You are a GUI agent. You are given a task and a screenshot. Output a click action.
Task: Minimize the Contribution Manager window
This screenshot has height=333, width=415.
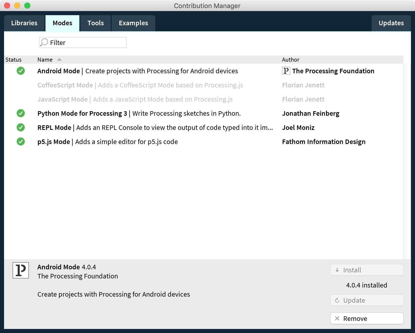[x=17, y=6]
